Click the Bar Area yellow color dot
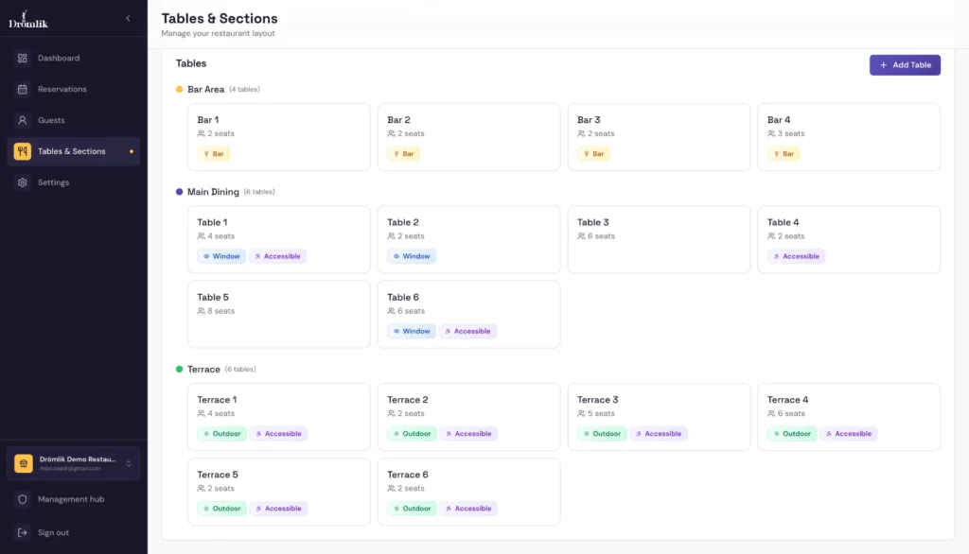Viewport: 969px width, 554px height. [x=179, y=90]
